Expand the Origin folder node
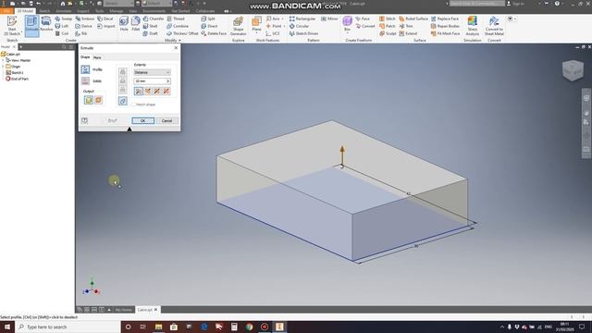The image size is (592, 333). (4, 67)
